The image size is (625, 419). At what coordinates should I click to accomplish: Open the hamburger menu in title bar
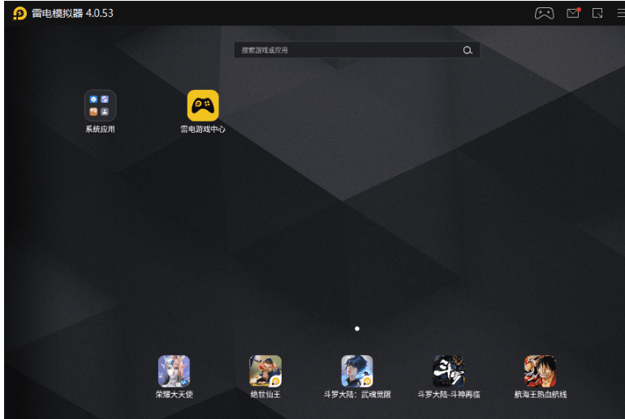coord(620,13)
